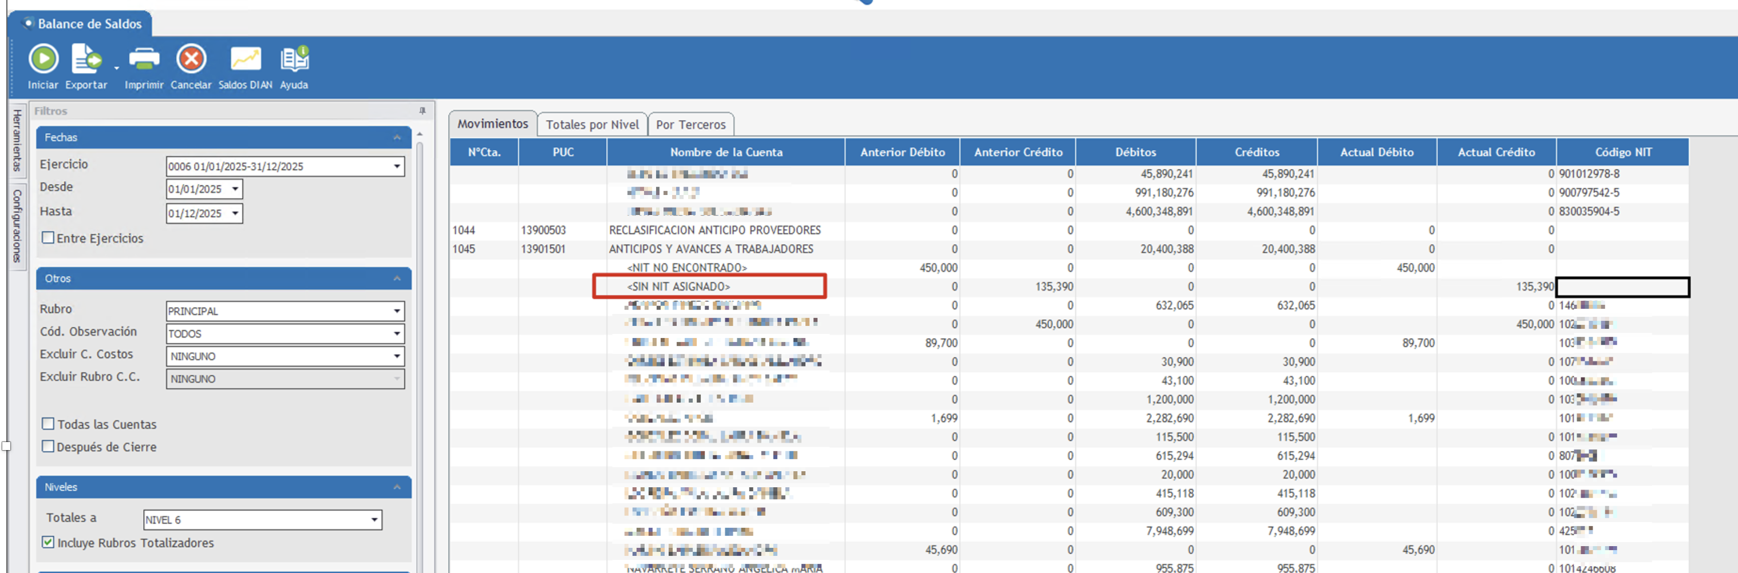Click the N°Cta. column header
1738x573 pixels.
[x=484, y=152]
